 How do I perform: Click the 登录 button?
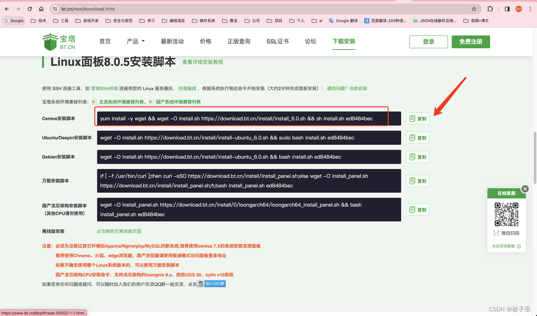[428, 41]
